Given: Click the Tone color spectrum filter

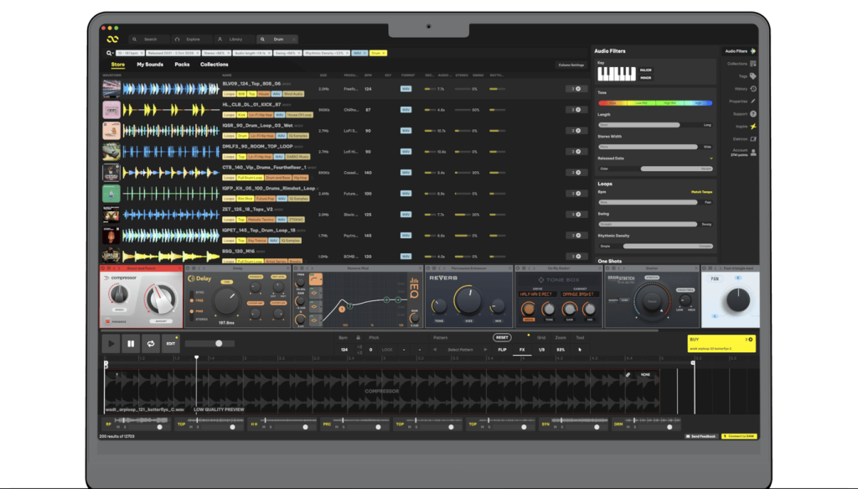Looking at the screenshot, I should coord(655,103).
